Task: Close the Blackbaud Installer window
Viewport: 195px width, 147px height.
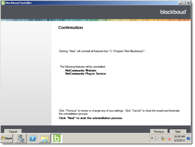Action: click(188, 3)
